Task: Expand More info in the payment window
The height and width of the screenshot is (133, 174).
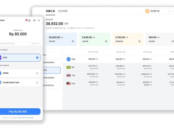Action: point(36,44)
